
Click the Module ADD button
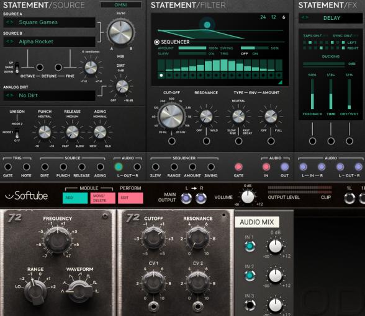point(75,198)
